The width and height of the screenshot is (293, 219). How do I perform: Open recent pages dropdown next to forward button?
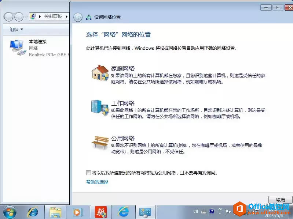[x=26, y=17]
